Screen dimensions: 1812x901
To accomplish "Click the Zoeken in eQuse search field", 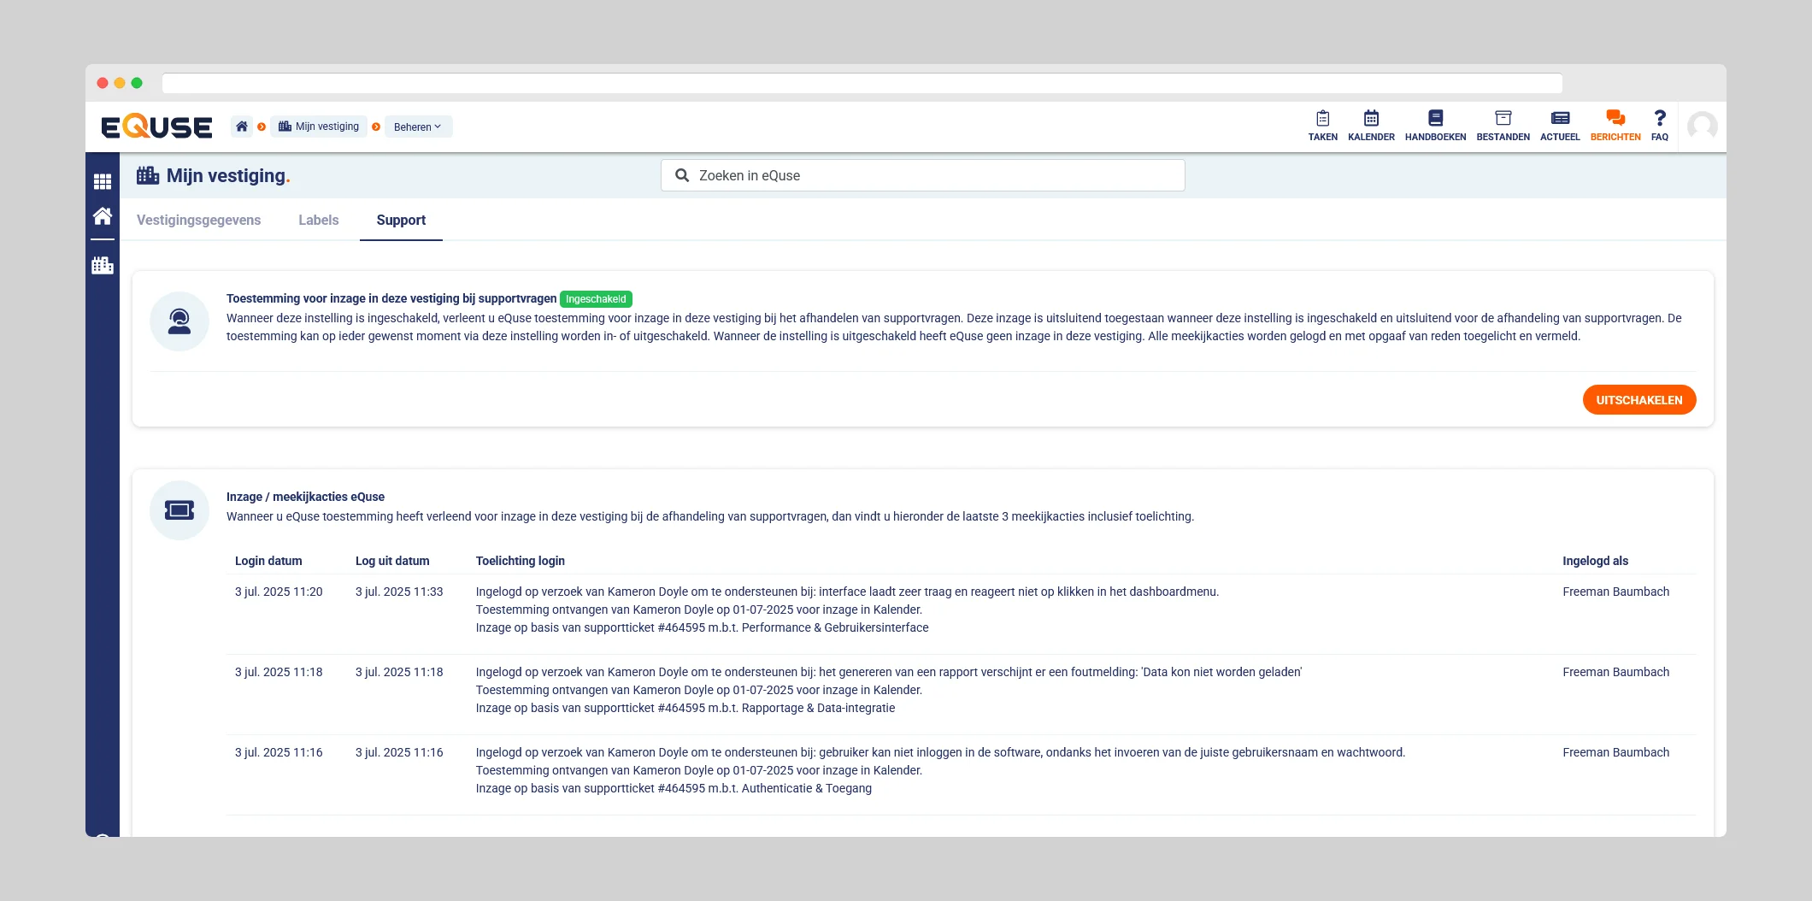I will (923, 175).
